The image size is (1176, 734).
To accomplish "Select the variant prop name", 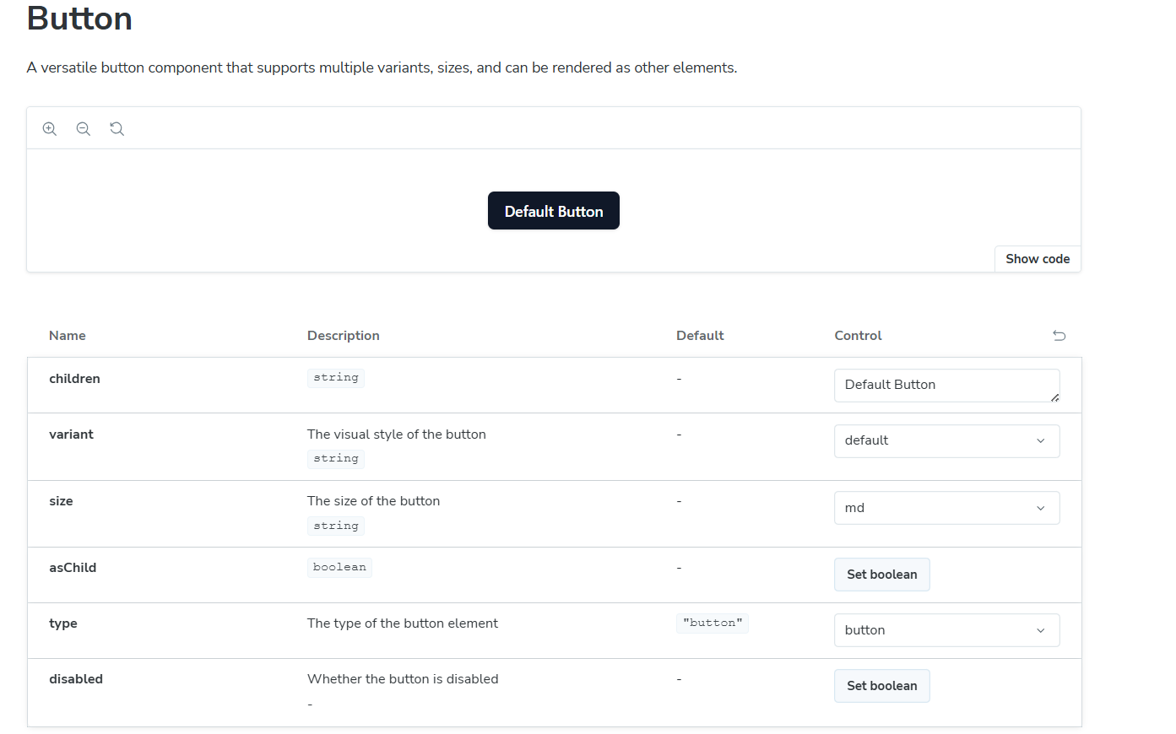I will click(71, 434).
